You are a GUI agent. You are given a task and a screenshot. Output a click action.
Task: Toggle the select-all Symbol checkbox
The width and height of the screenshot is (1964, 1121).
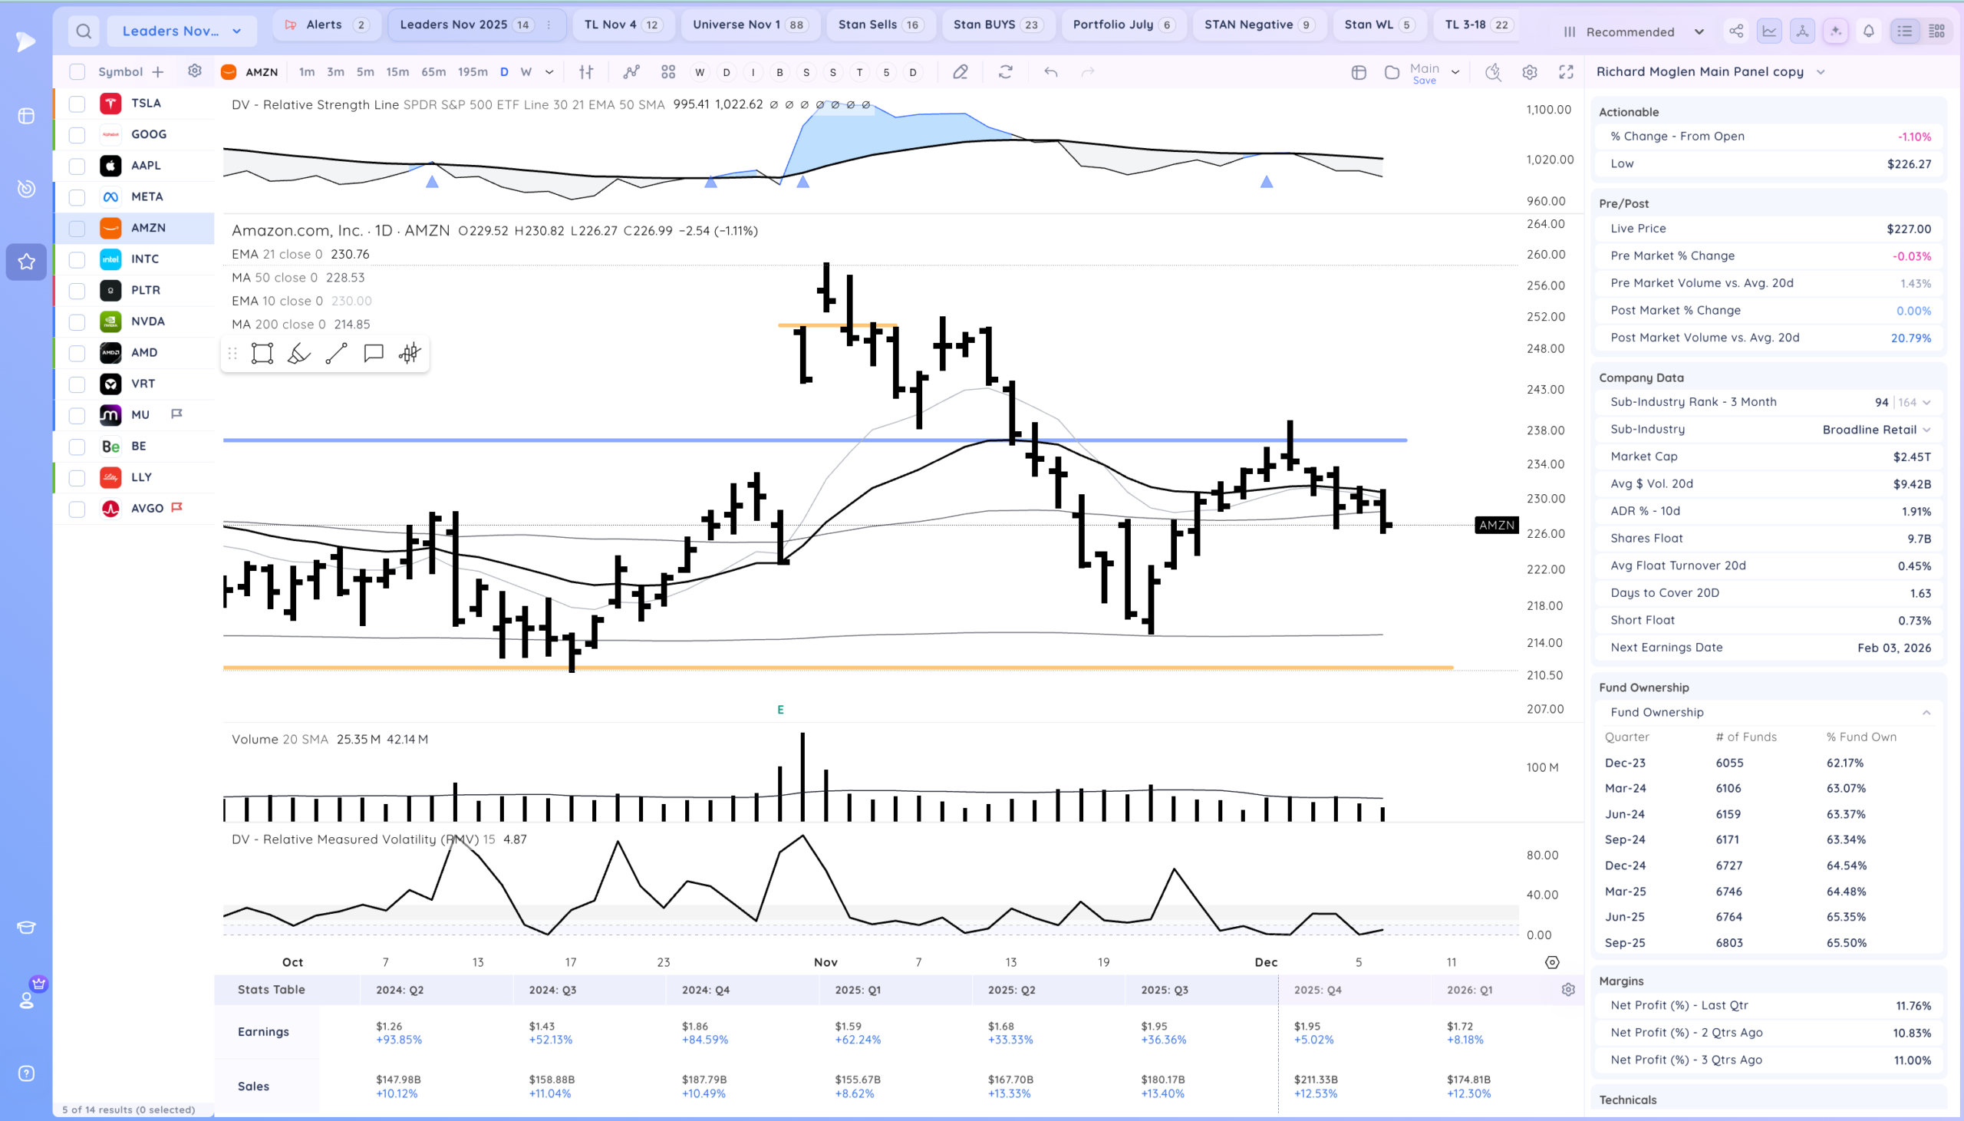pos(77,71)
